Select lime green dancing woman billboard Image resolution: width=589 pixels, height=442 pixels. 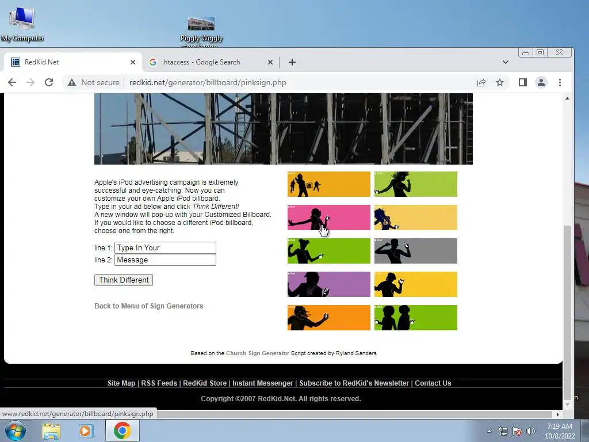pyautogui.click(x=416, y=184)
